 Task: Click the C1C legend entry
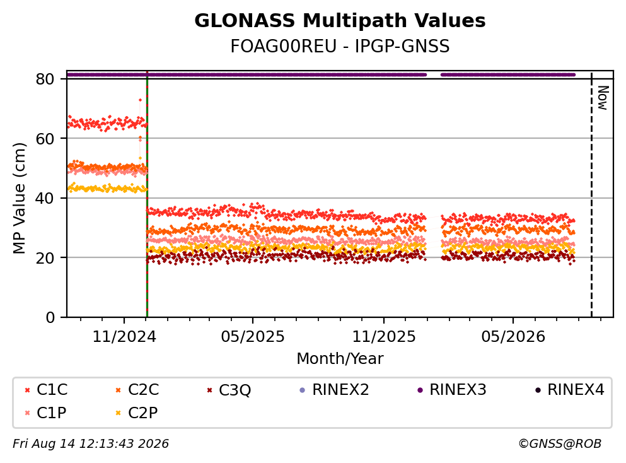point(46,389)
